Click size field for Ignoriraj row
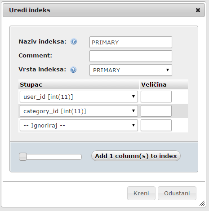The height and width of the screenshot is (211, 209). click(x=156, y=125)
